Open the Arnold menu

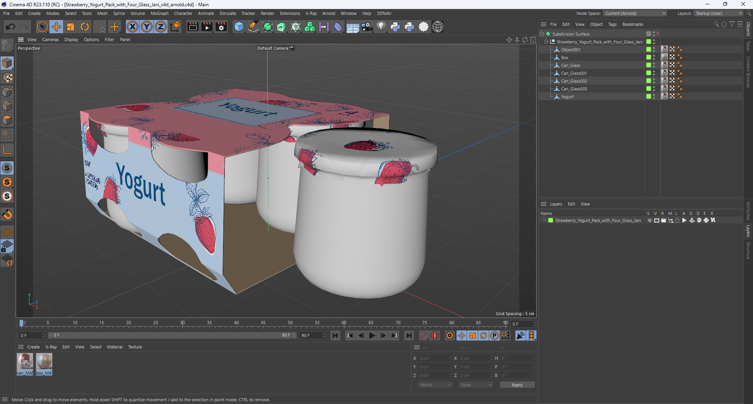(x=329, y=13)
